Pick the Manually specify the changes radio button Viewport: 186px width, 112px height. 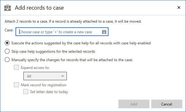pyautogui.click(x=7, y=60)
